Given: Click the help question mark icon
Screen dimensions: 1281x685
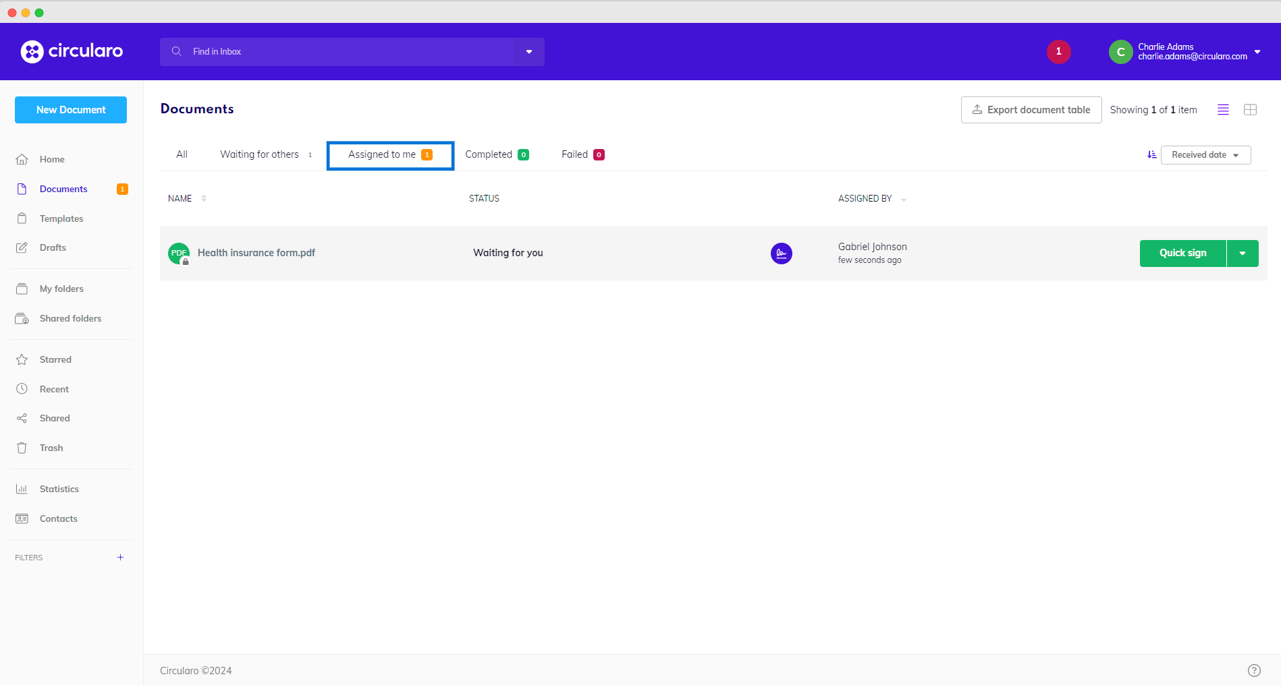Looking at the screenshot, I should tap(1253, 670).
